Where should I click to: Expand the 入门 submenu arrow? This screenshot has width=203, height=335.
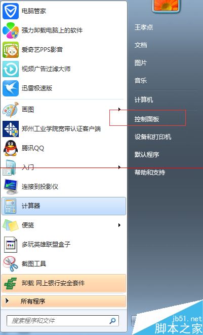tap(119, 167)
